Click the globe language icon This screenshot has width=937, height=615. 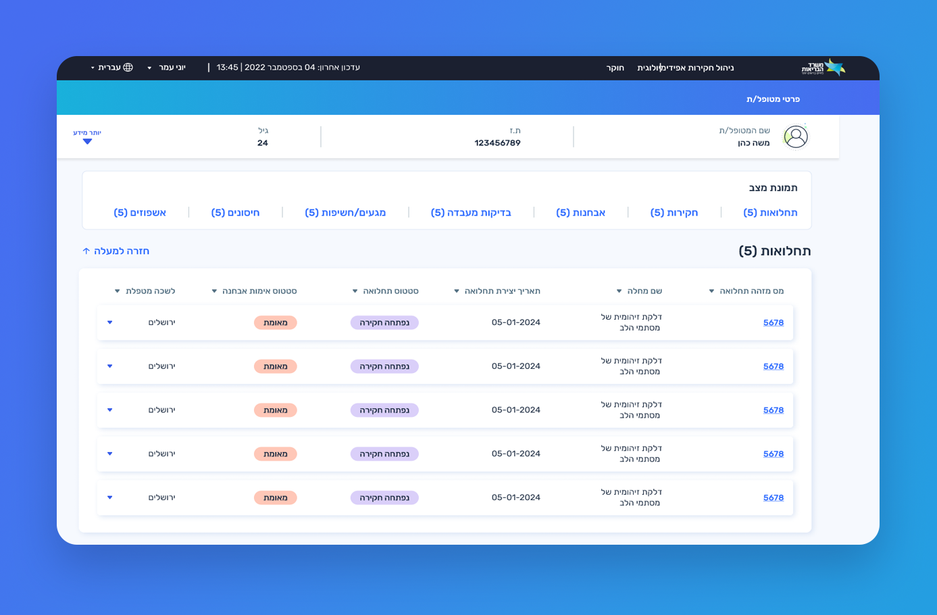[x=128, y=68]
